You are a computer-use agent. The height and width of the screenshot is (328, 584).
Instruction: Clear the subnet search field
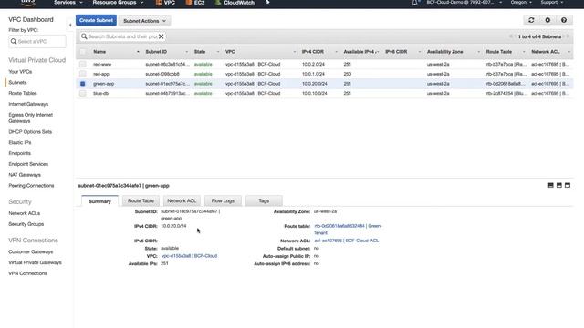click(x=161, y=36)
